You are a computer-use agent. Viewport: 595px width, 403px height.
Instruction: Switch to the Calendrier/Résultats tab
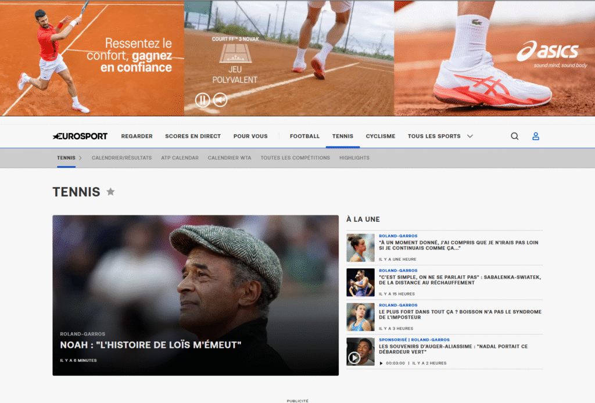pos(121,158)
